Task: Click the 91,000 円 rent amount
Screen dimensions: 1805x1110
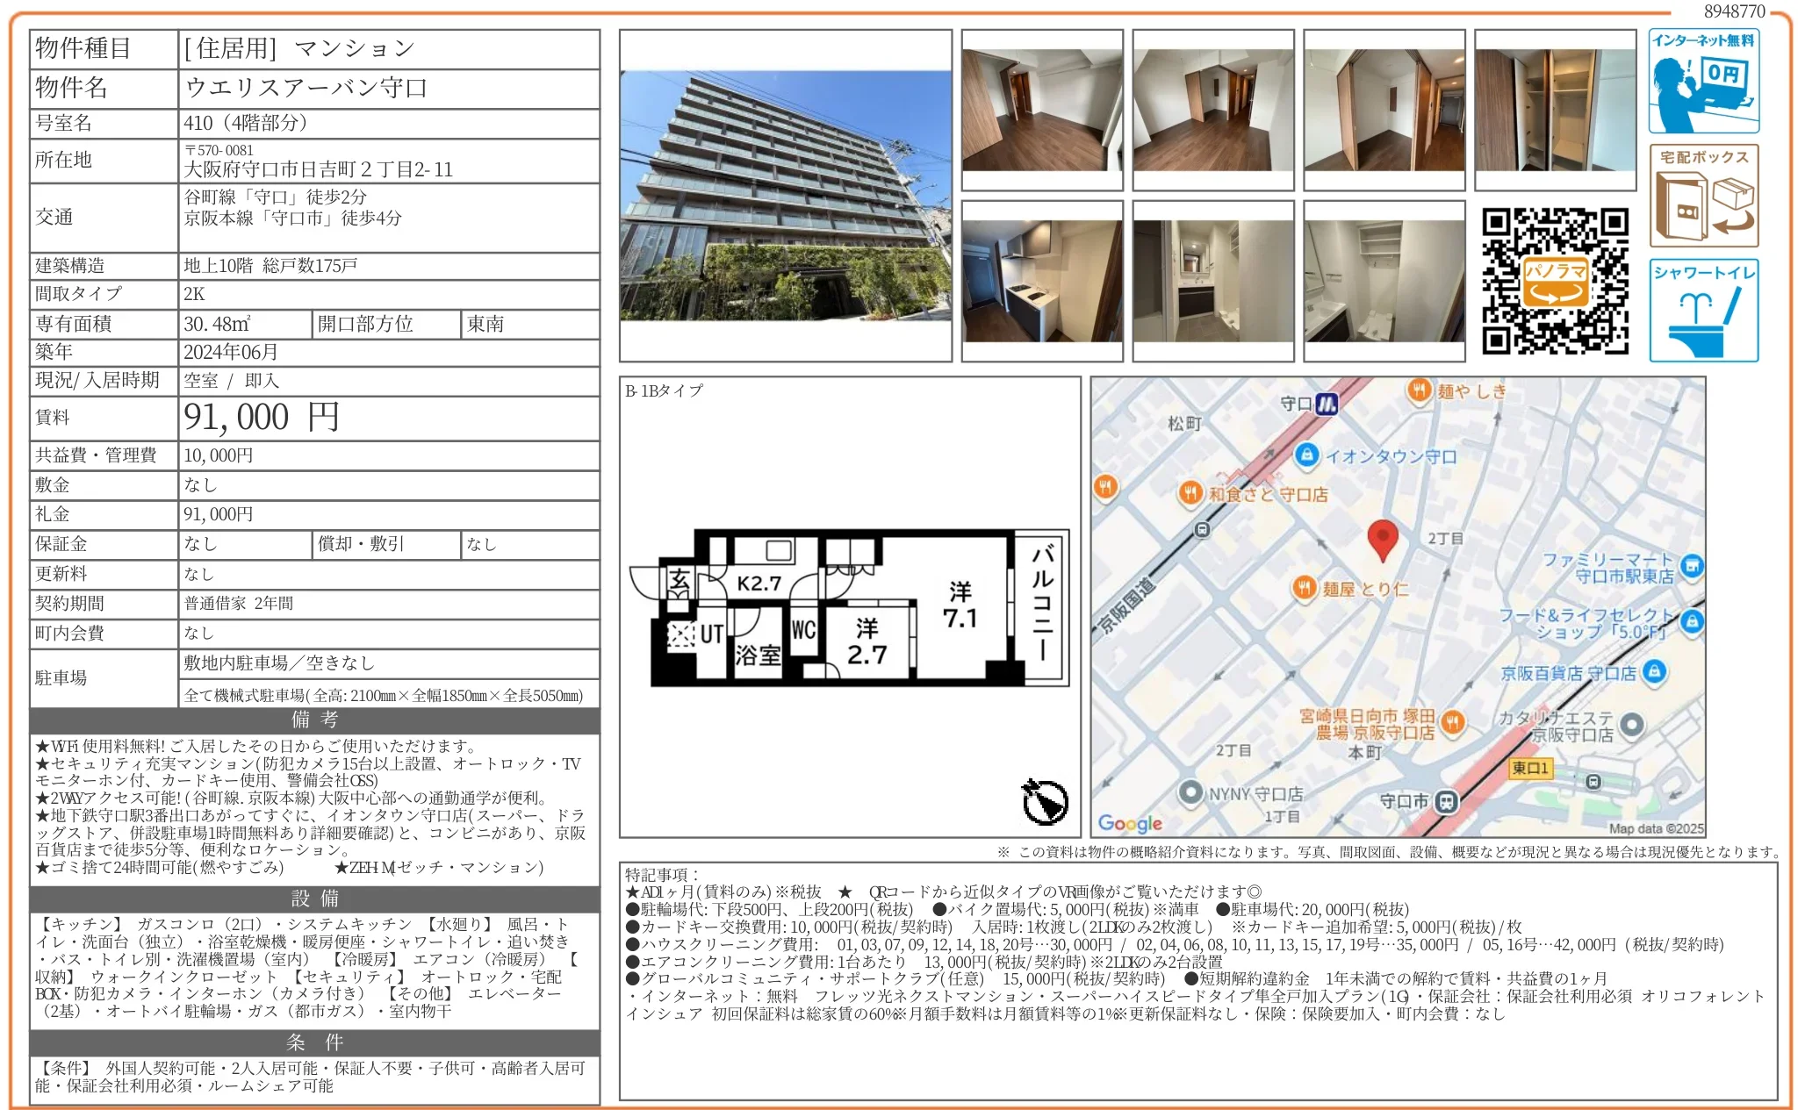Action: tap(262, 418)
